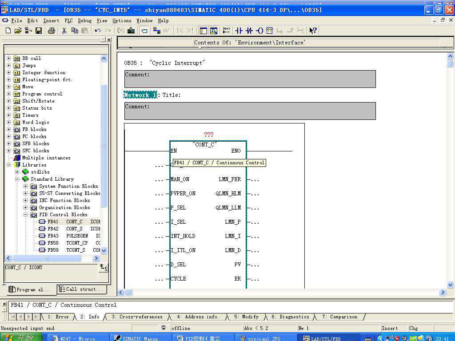Collapse the PID Control Blocks folder
The height and width of the screenshot is (341, 455).
tap(25, 214)
